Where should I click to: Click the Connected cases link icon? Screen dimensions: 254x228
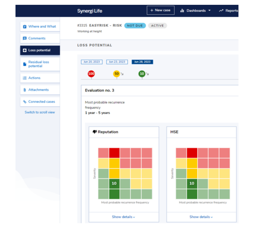coord(24,101)
